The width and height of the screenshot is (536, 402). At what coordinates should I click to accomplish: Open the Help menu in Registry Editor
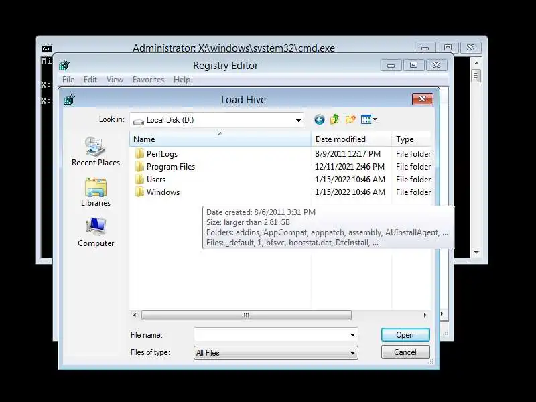[182, 80]
